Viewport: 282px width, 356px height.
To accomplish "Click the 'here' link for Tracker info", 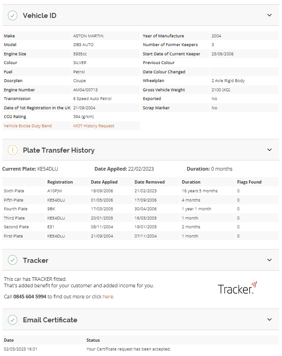I will pyautogui.click(x=108, y=297).
